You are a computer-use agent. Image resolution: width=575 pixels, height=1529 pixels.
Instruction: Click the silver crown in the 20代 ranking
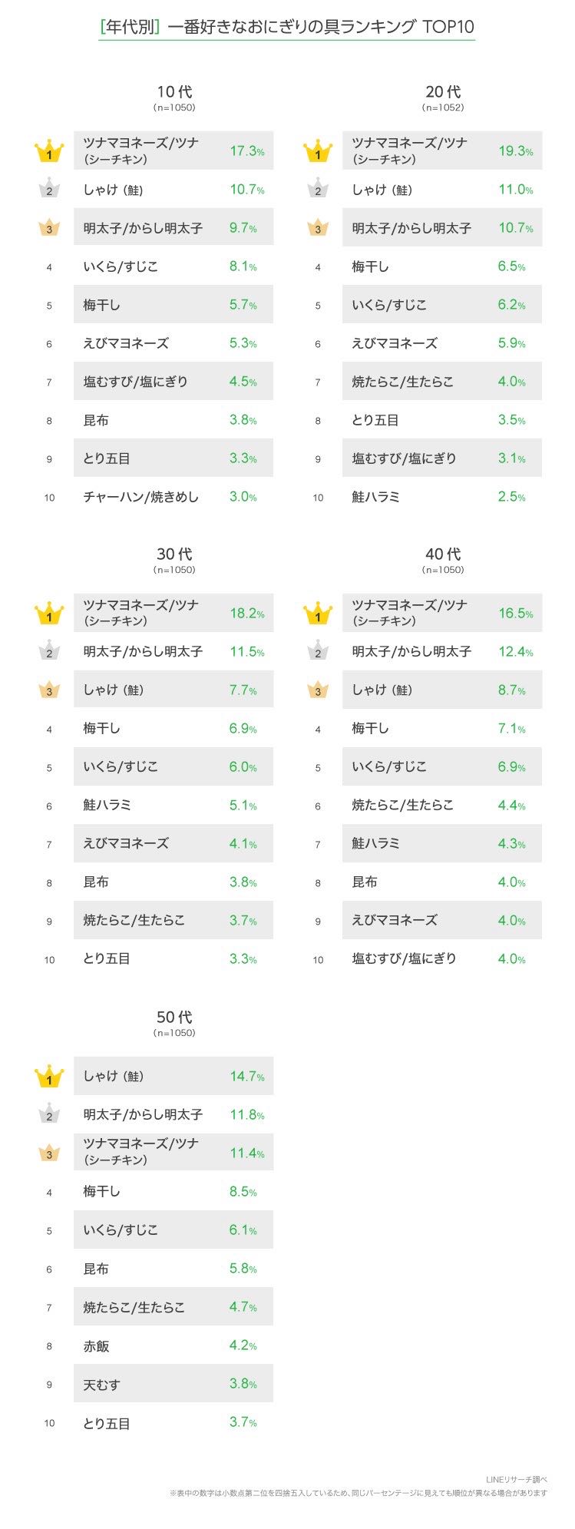[318, 189]
